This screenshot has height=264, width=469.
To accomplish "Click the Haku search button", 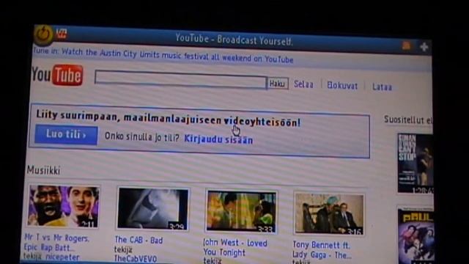I will click(x=278, y=84).
